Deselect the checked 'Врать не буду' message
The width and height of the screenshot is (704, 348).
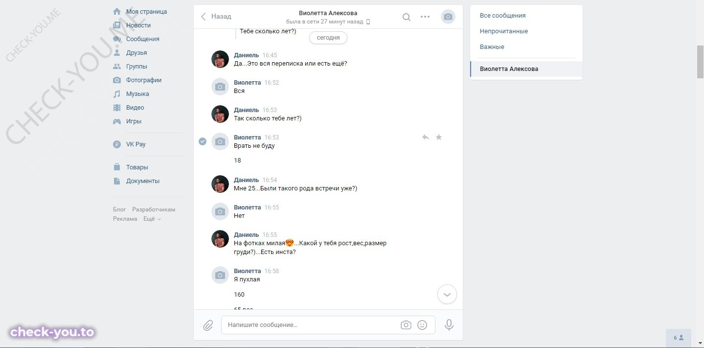(203, 141)
